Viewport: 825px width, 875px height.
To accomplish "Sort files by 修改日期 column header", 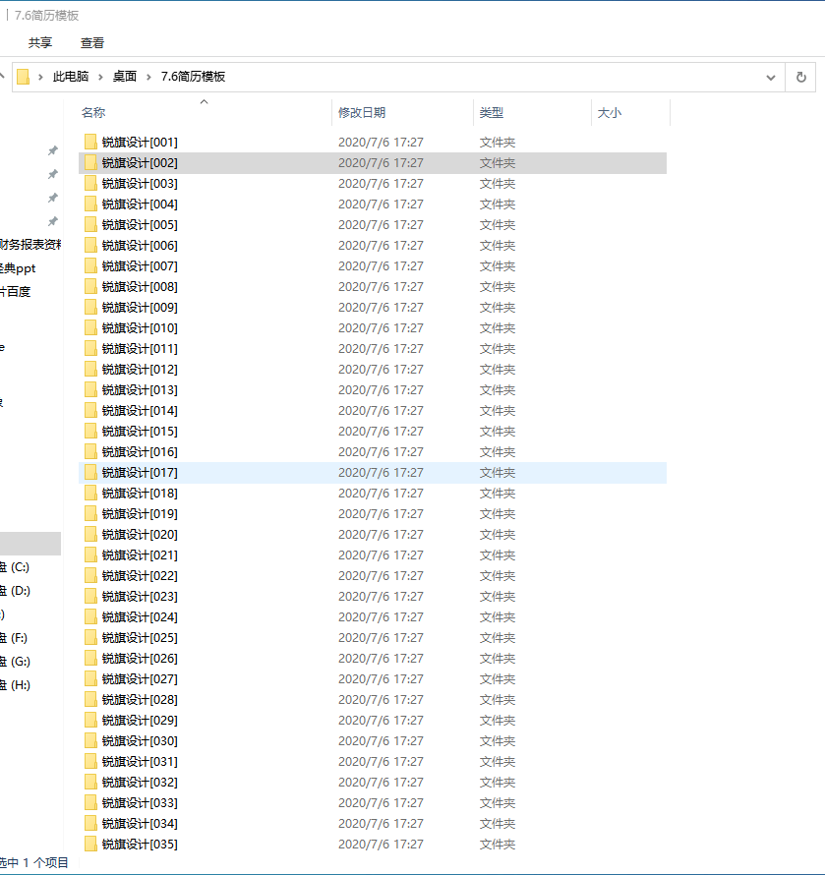I will pos(362,113).
